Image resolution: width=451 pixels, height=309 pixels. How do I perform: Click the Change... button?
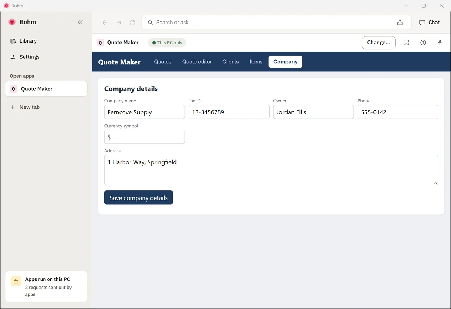pyautogui.click(x=378, y=43)
